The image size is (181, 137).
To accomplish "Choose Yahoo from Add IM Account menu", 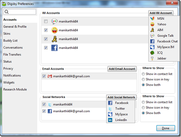I will 164,24.
